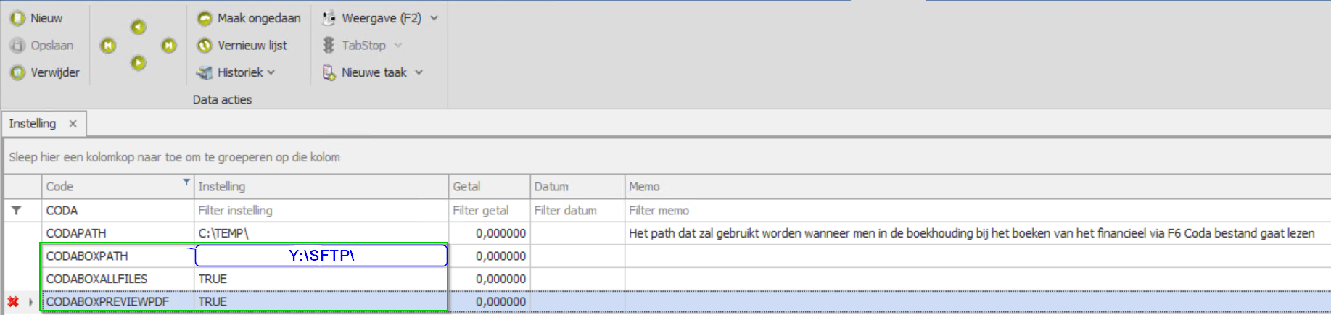Refresh list with Vernieuw lijst icon
Image resolution: width=1331 pixels, height=315 pixels.
(x=205, y=46)
